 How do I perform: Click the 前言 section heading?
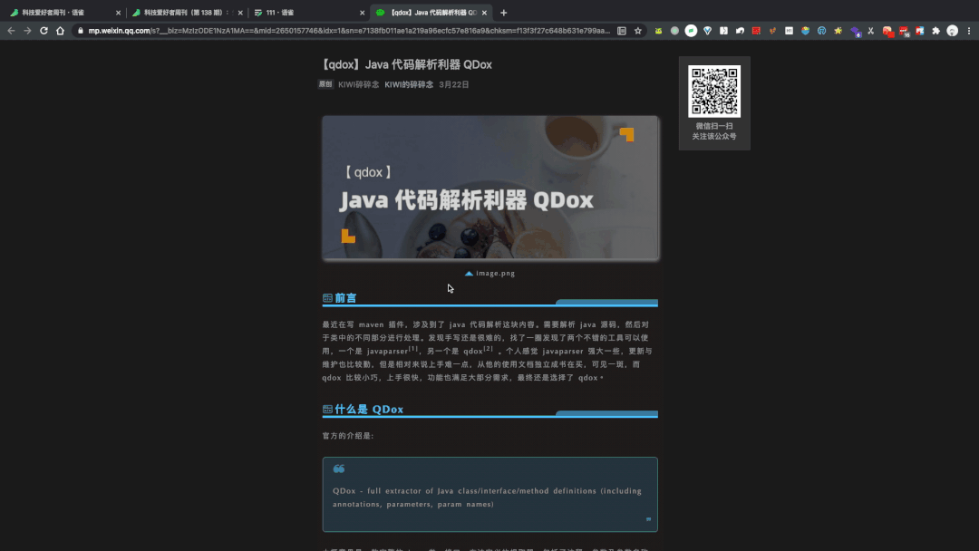click(x=345, y=298)
